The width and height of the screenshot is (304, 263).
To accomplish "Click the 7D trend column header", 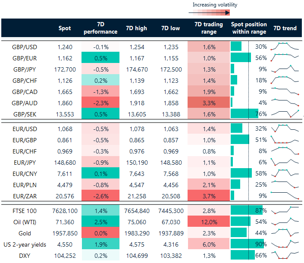I will click(x=285, y=28).
